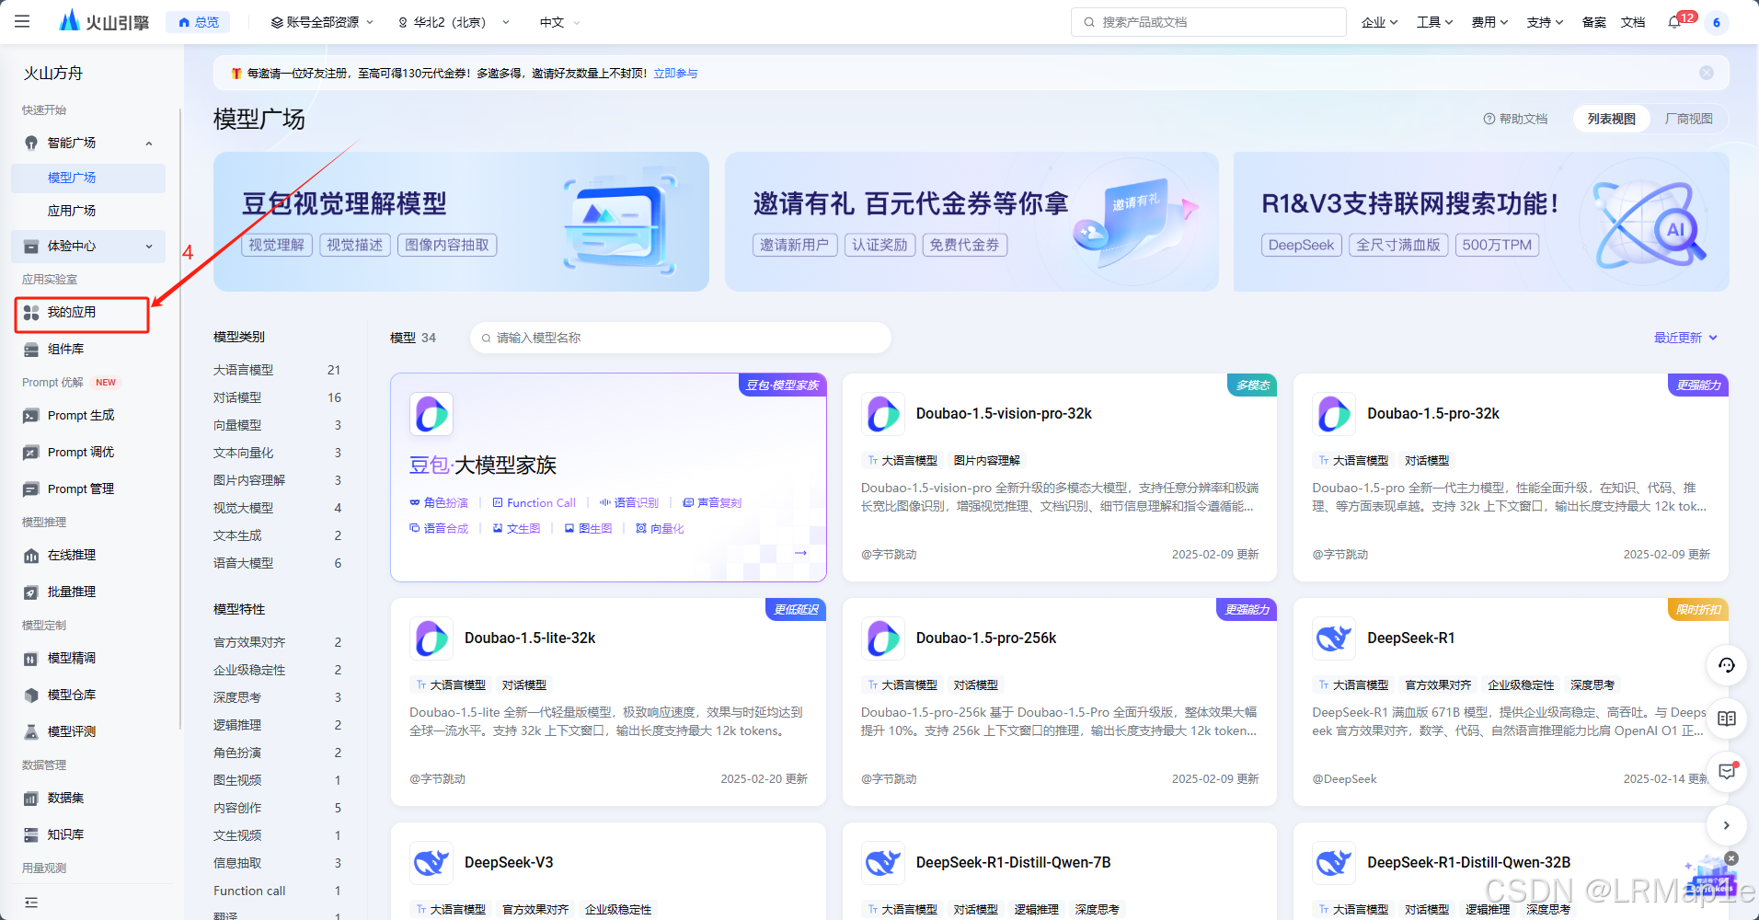Open the notification bell icon
The width and height of the screenshot is (1759, 920).
click(x=1674, y=22)
